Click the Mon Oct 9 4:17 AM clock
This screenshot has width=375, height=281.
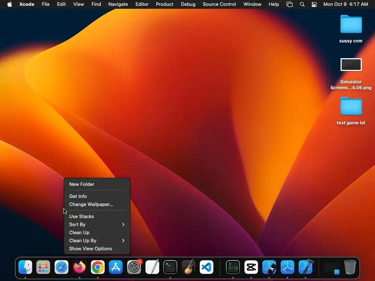[x=346, y=4]
